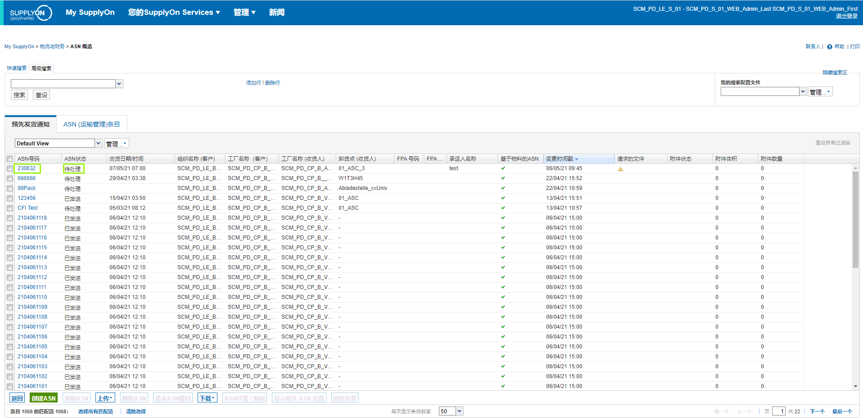
Task: Click the 返回 button
Action: pos(17,398)
